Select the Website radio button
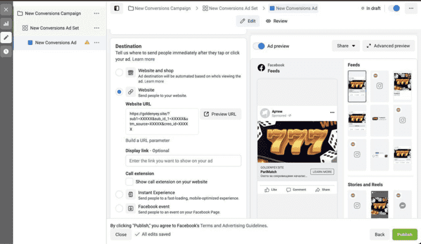 point(119,92)
